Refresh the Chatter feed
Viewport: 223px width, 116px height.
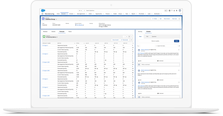[179, 46]
